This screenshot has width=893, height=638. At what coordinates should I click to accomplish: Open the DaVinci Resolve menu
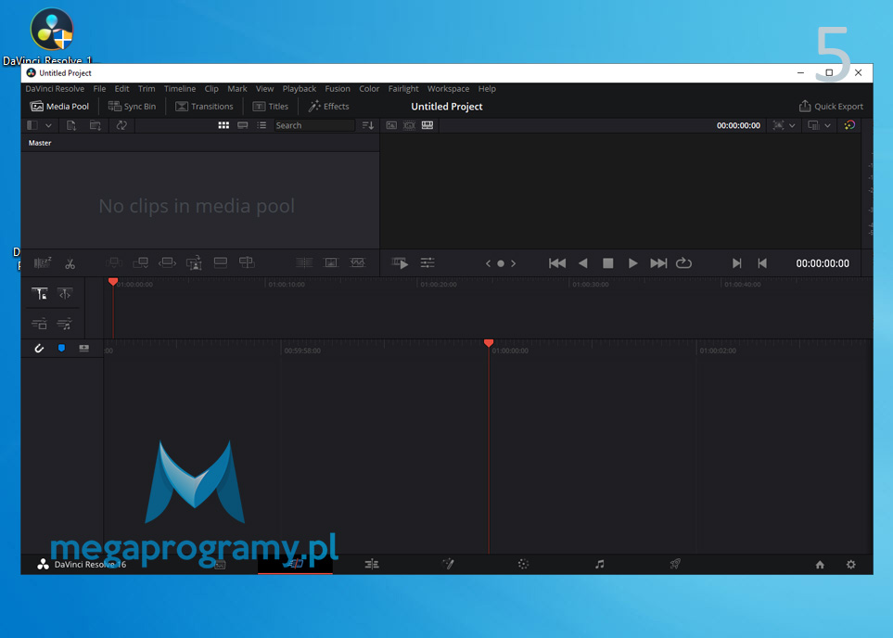55,89
